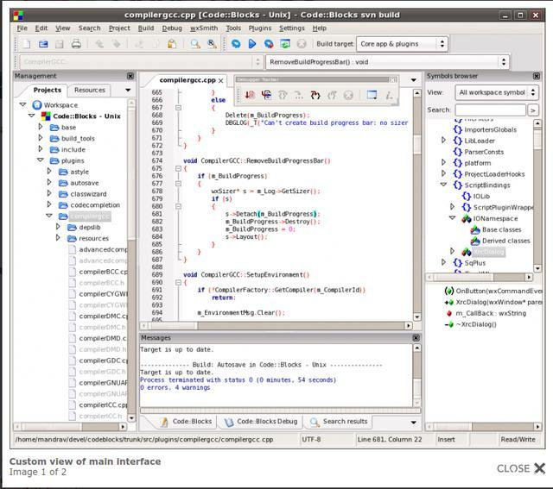This screenshot has height=489, width=553.
Task: Close the image viewer with CLOSE
Action: click(521, 468)
